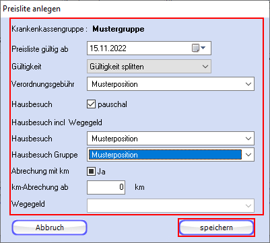Viewport: 270px width, 243px height.
Task: Open the calendar picker icon in date field
Action: pyautogui.click(x=199, y=48)
